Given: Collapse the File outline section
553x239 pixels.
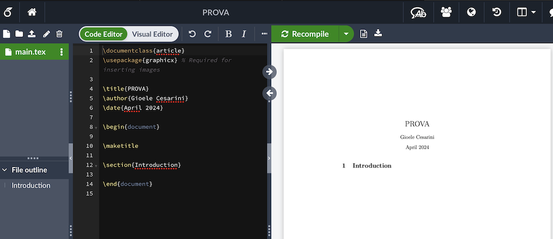Looking at the screenshot, I should (x=5, y=170).
